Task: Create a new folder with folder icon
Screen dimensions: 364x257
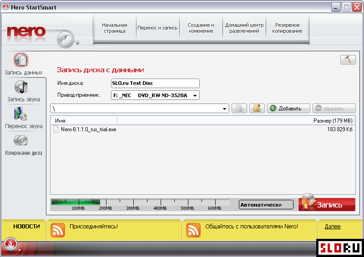Action: tap(257, 108)
